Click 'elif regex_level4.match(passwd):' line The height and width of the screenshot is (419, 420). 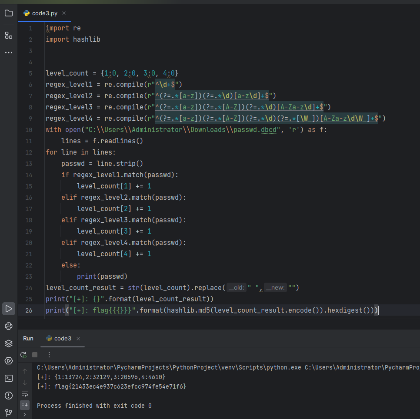tap(123, 243)
